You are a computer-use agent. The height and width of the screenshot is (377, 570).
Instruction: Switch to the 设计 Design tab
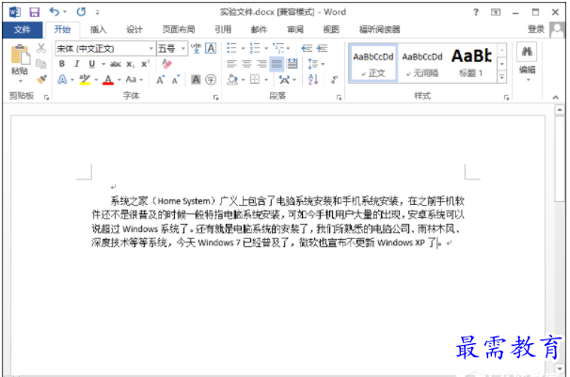[135, 29]
